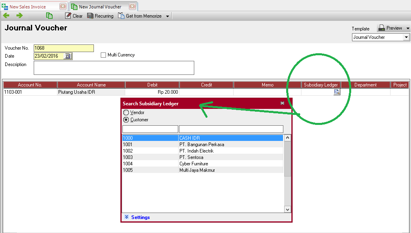Close the New Journal Voucher tab

pyautogui.click(x=132, y=6)
